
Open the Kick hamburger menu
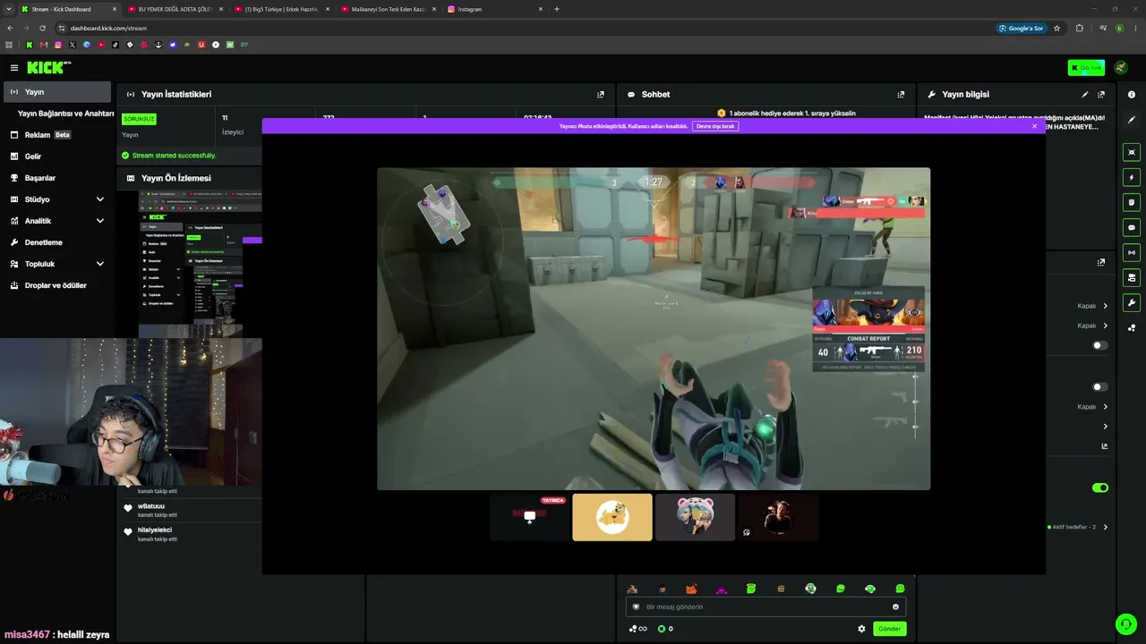point(14,68)
